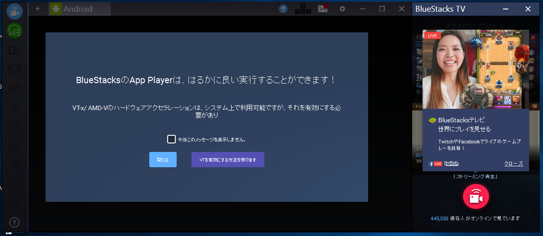Open the folder icon in sidebar

pyautogui.click(x=14, y=146)
